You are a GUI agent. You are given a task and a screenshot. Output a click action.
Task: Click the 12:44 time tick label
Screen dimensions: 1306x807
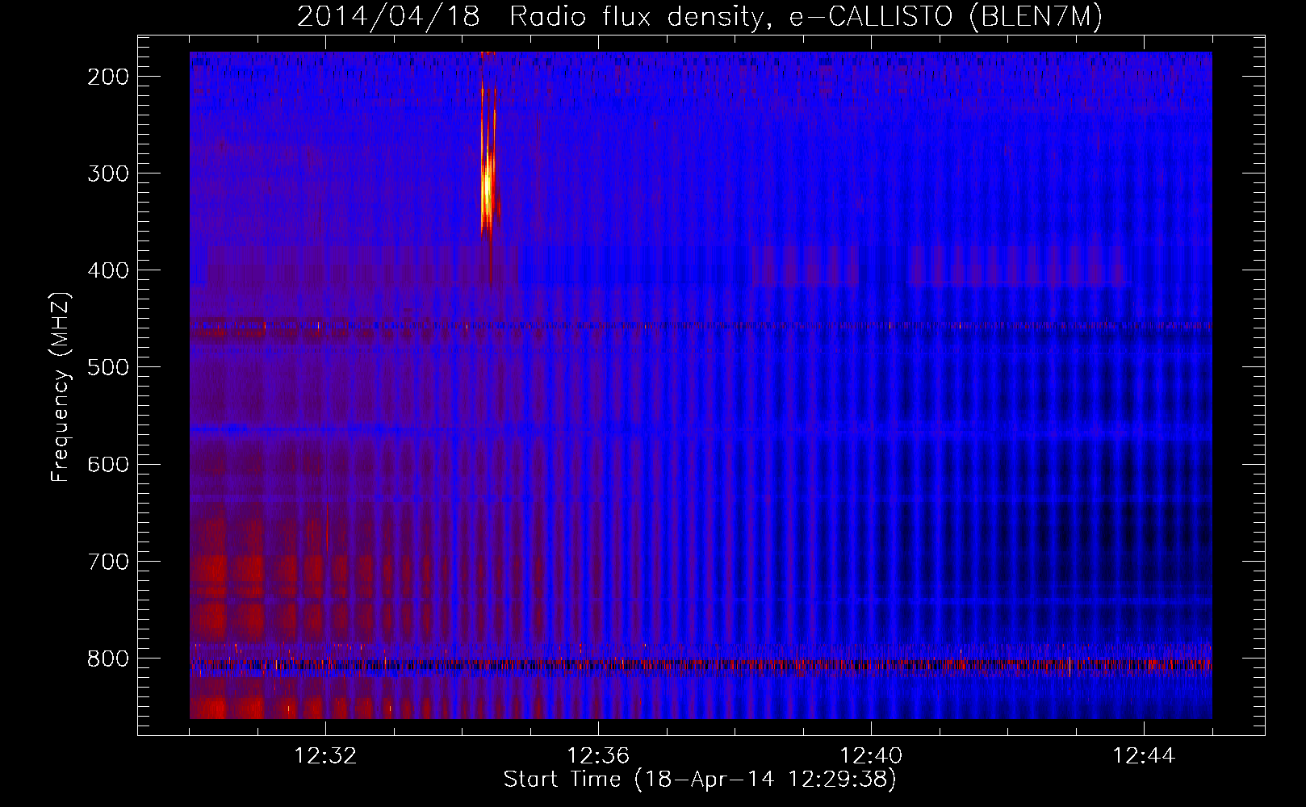pos(1144,755)
